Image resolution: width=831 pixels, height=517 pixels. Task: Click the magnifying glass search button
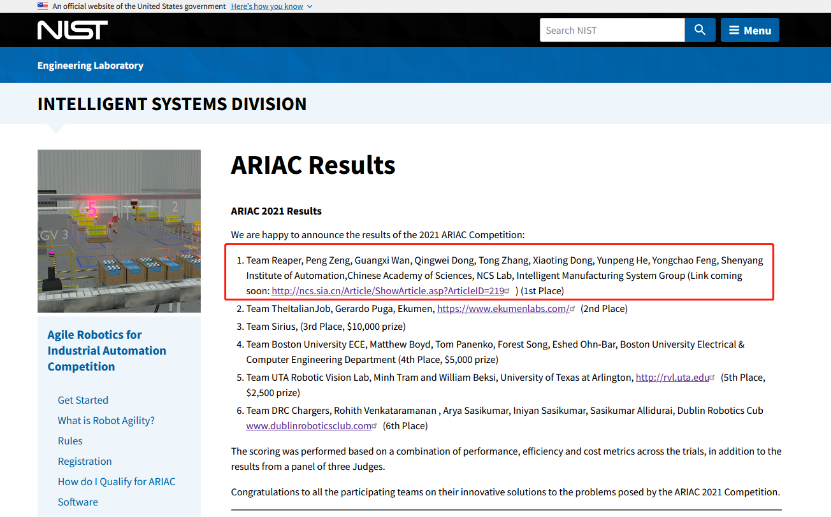pyautogui.click(x=700, y=30)
